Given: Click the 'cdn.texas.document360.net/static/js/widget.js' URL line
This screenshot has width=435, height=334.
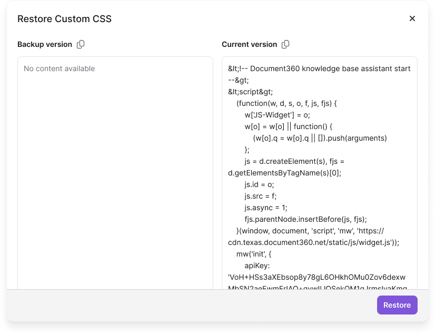Looking at the screenshot, I should coord(313,243).
